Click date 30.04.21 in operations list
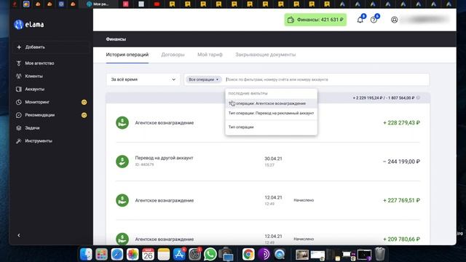Screen dimensions: 466x262 [x=273, y=159]
